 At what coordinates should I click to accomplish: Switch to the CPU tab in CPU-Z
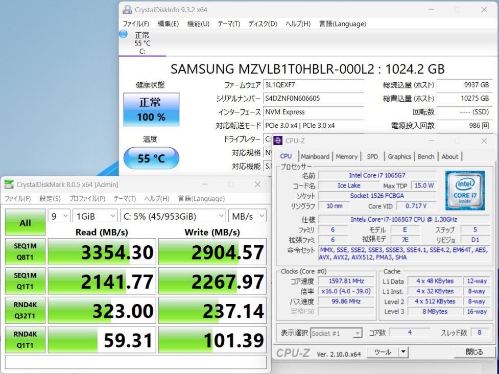coord(286,156)
